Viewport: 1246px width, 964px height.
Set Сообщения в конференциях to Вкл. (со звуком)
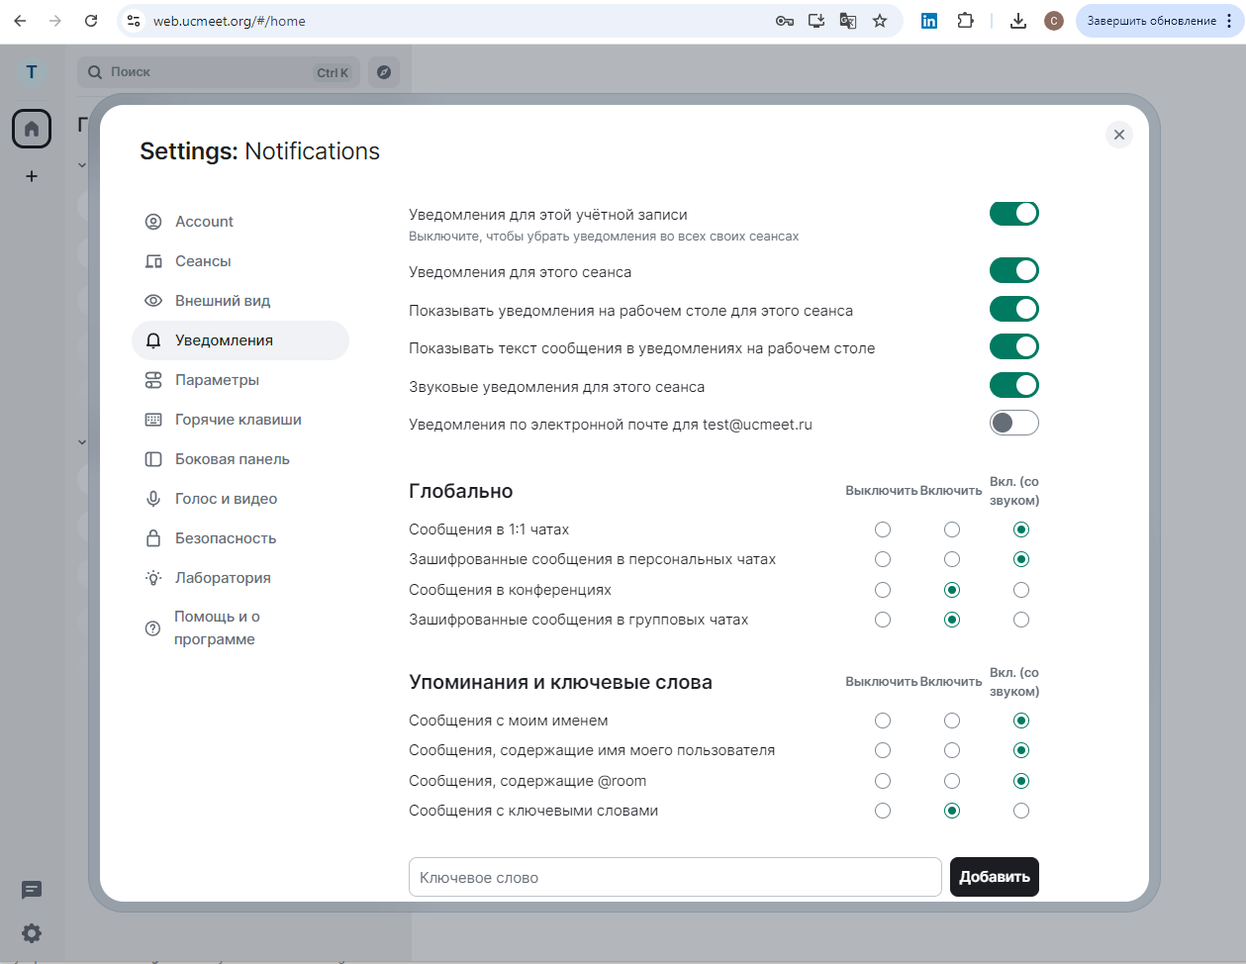click(x=1020, y=589)
